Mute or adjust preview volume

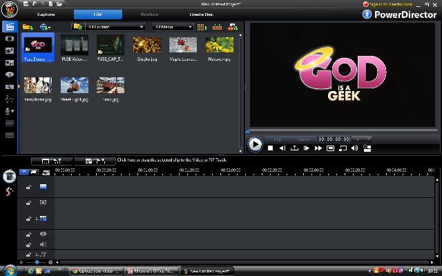coord(354,148)
